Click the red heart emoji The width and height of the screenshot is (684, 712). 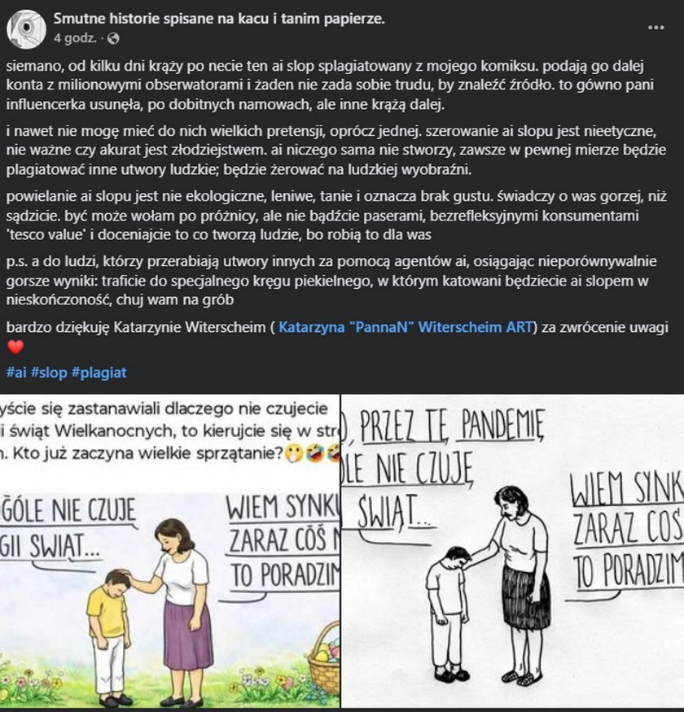15,347
